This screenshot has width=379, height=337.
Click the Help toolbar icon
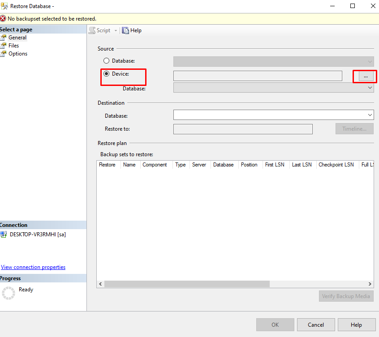(x=125, y=30)
